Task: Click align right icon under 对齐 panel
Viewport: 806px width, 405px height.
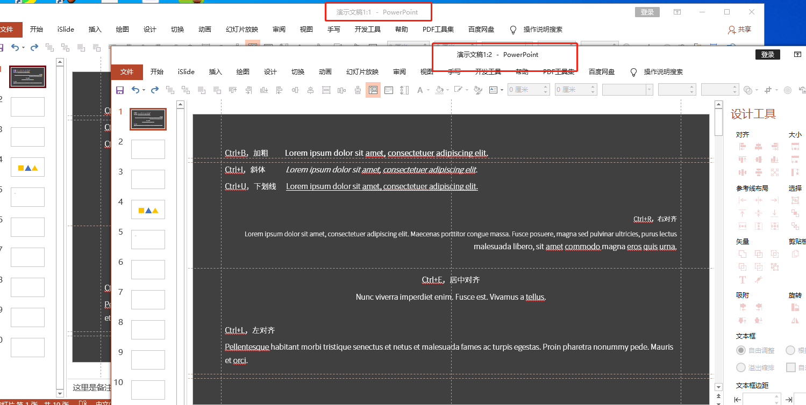Action: [774, 146]
